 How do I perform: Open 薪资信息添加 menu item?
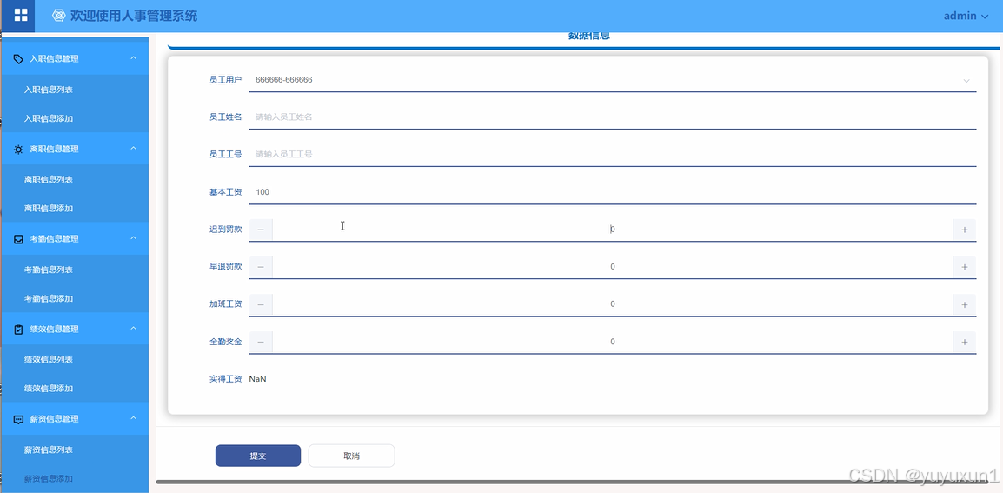(x=49, y=478)
